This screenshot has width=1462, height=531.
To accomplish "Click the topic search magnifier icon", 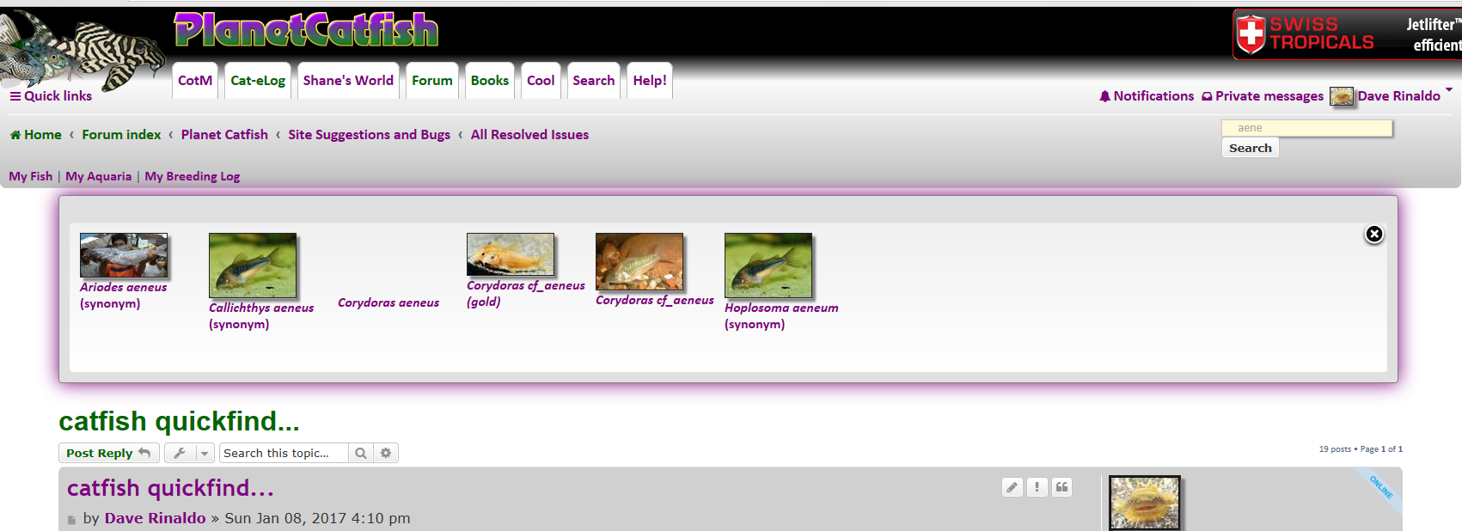I will (361, 453).
